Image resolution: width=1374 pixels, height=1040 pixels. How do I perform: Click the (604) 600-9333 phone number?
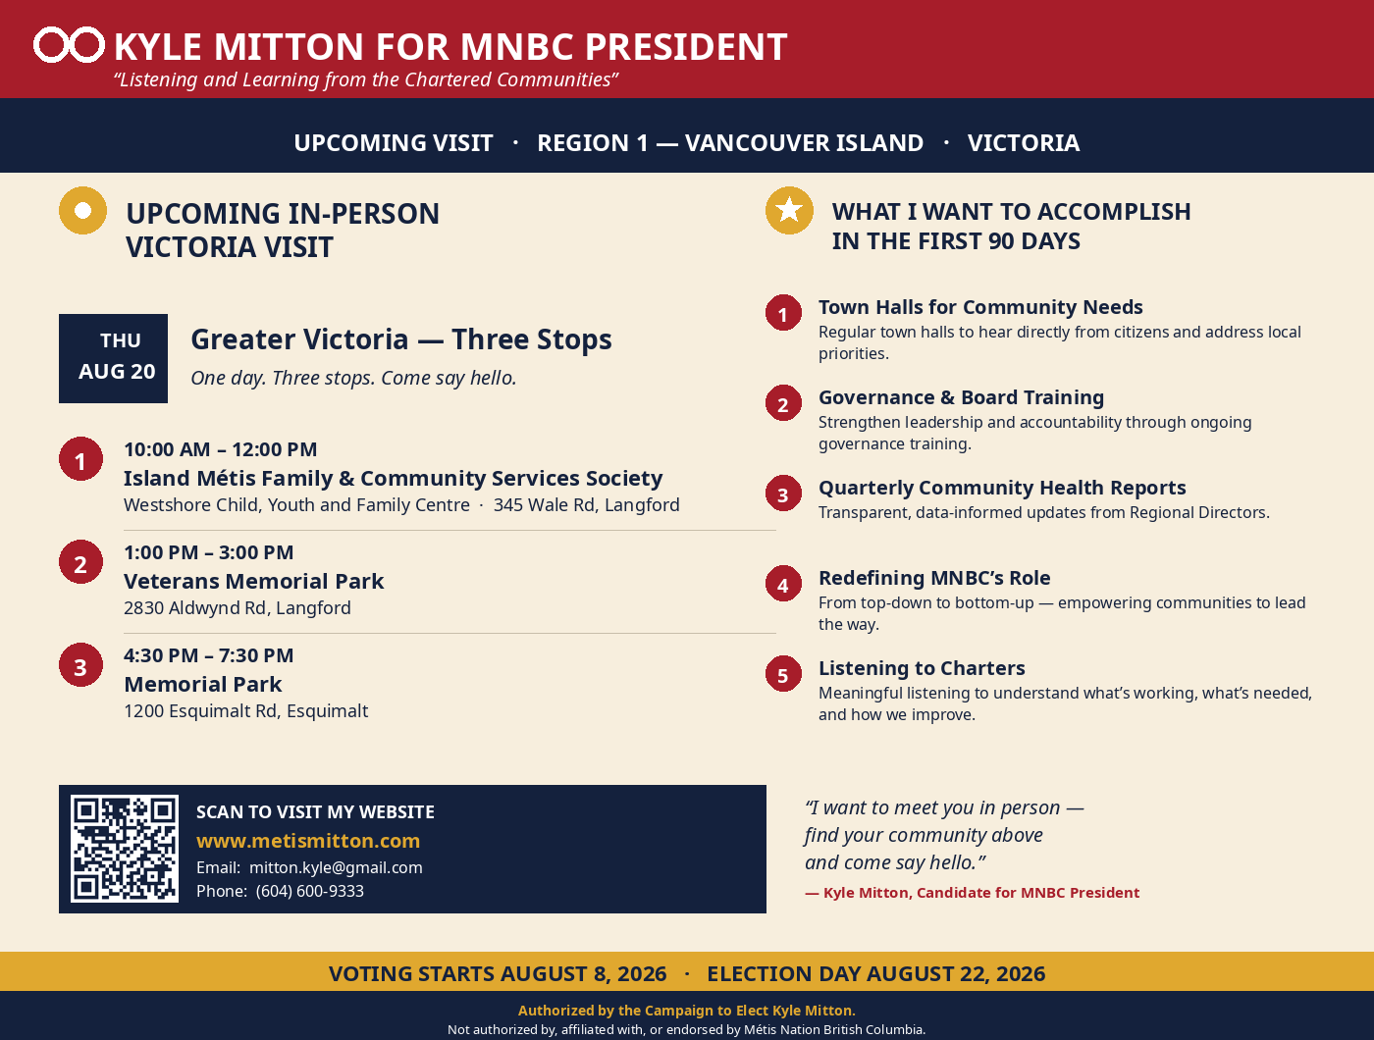[310, 891]
